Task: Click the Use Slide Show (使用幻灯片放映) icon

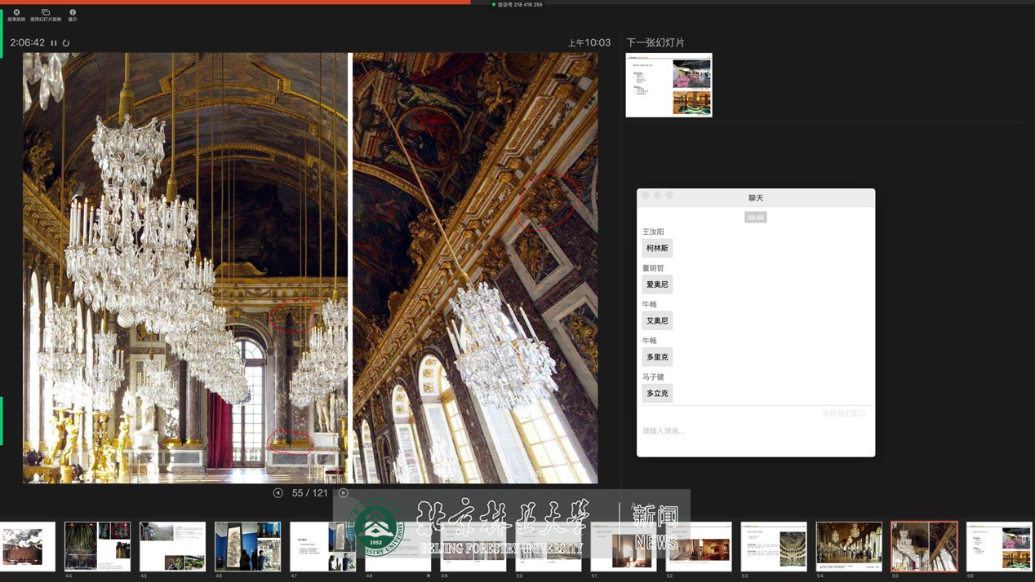Action: [x=46, y=13]
